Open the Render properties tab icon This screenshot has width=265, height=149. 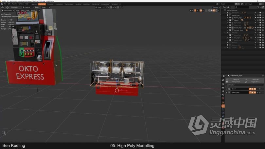(x=223, y=84)
